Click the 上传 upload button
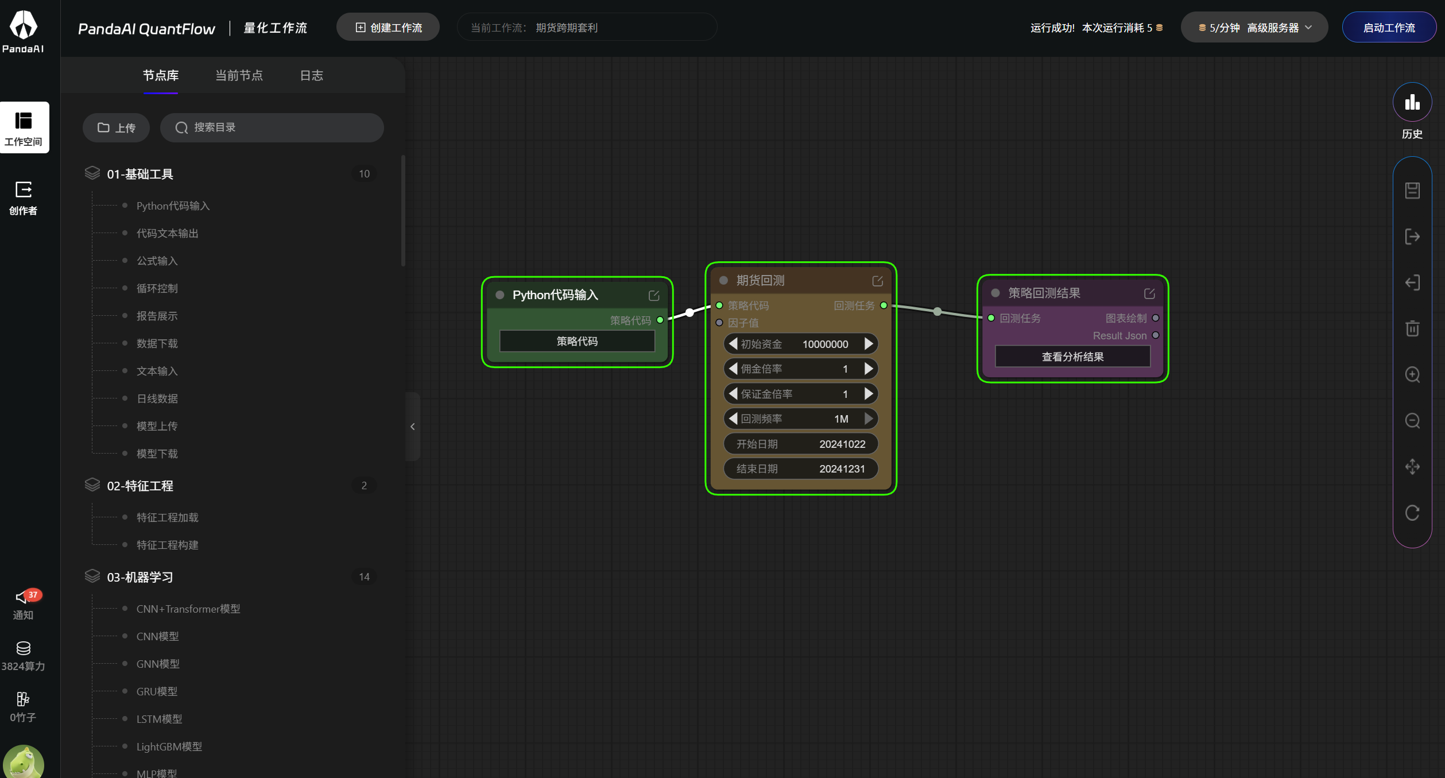The width and height of the screenshot is (1445, 778). (117, 127)
